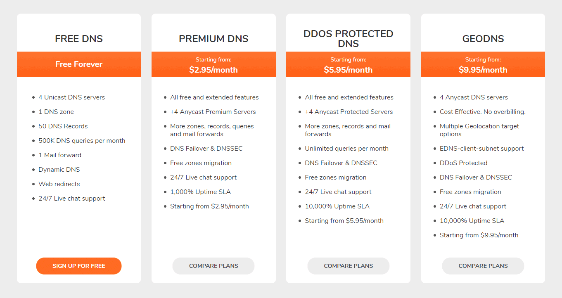Click the 1,000% Uptime SLA item

200,192
